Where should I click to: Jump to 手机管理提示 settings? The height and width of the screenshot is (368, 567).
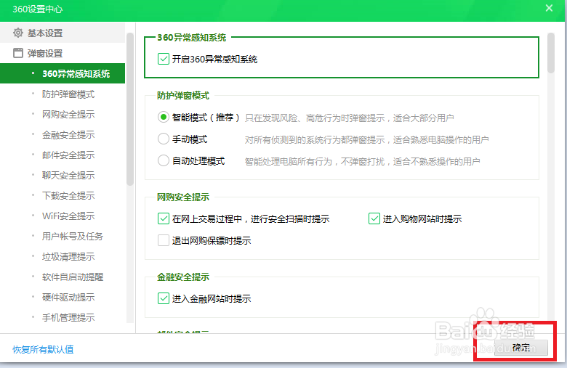point(68,317)
